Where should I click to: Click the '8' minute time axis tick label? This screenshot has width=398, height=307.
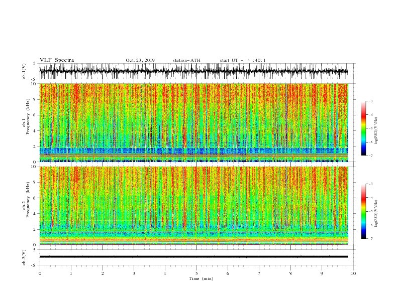(290, 273)
